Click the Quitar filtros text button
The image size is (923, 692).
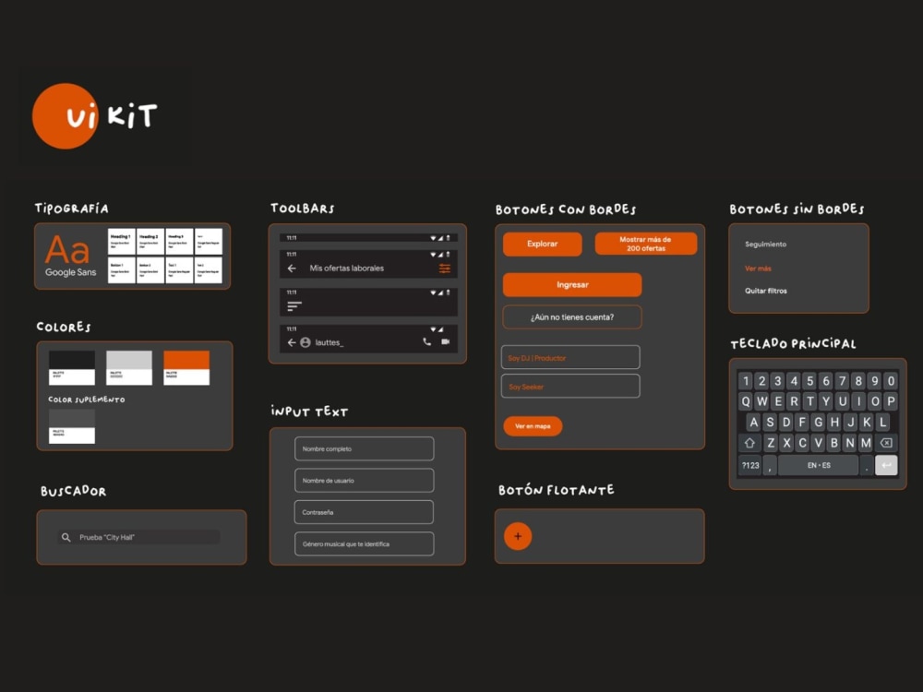pyautogui.click(x=765, y=291)
